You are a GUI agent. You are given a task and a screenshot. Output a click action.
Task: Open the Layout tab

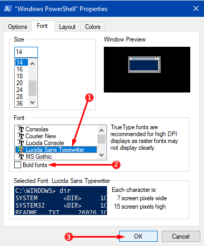tap(67, 27)
